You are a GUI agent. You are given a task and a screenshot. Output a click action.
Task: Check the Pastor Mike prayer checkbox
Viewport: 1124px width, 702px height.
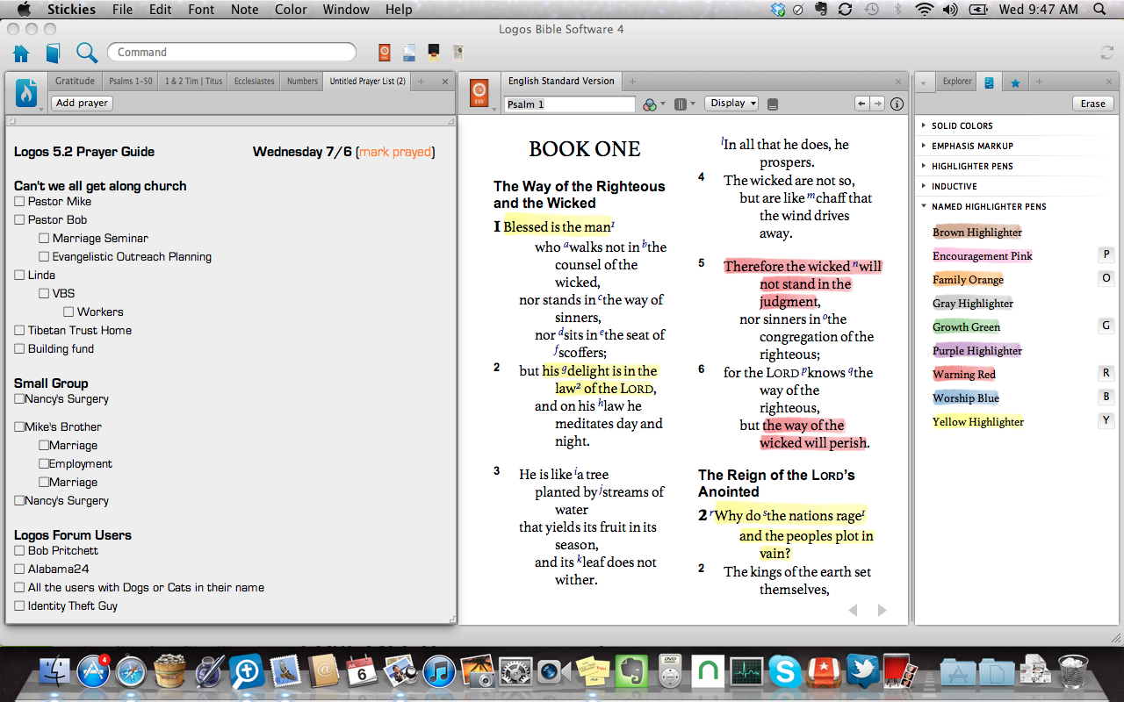(x=19, y=202)
